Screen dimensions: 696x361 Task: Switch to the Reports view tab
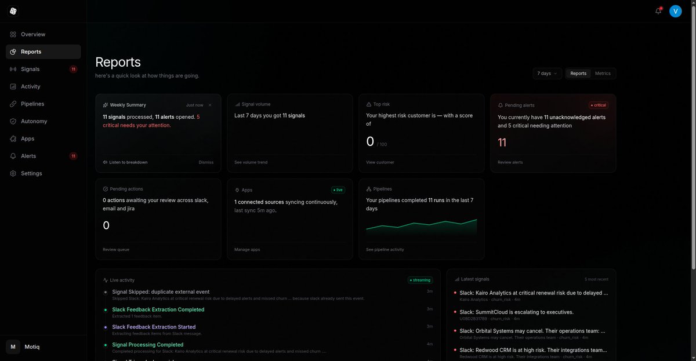point(578,74)
